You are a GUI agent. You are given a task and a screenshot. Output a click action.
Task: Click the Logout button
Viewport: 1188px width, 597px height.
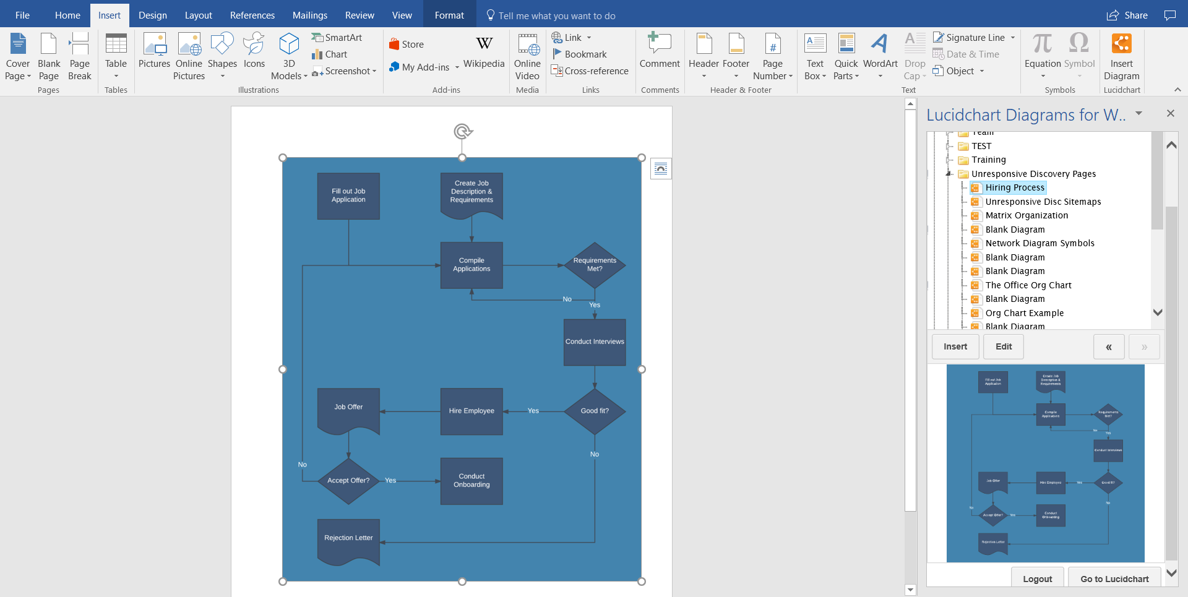point(1038,578)
